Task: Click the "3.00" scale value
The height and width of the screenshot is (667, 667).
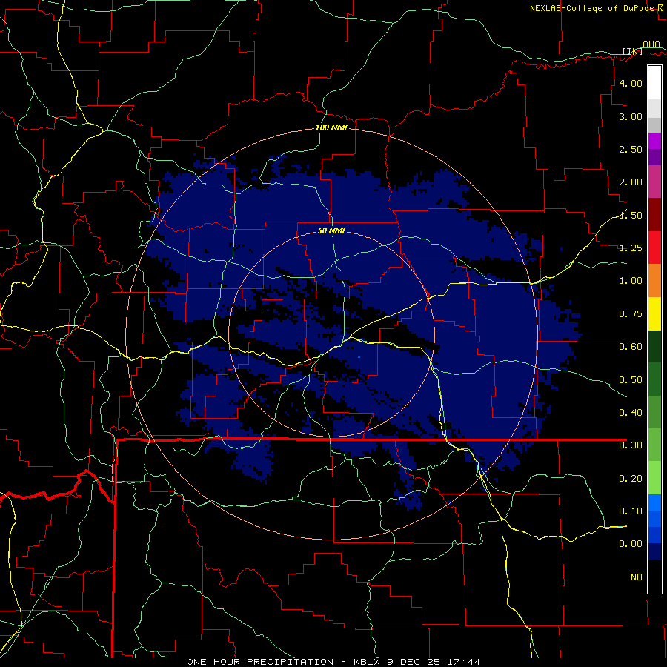Action: pos(631,116)
